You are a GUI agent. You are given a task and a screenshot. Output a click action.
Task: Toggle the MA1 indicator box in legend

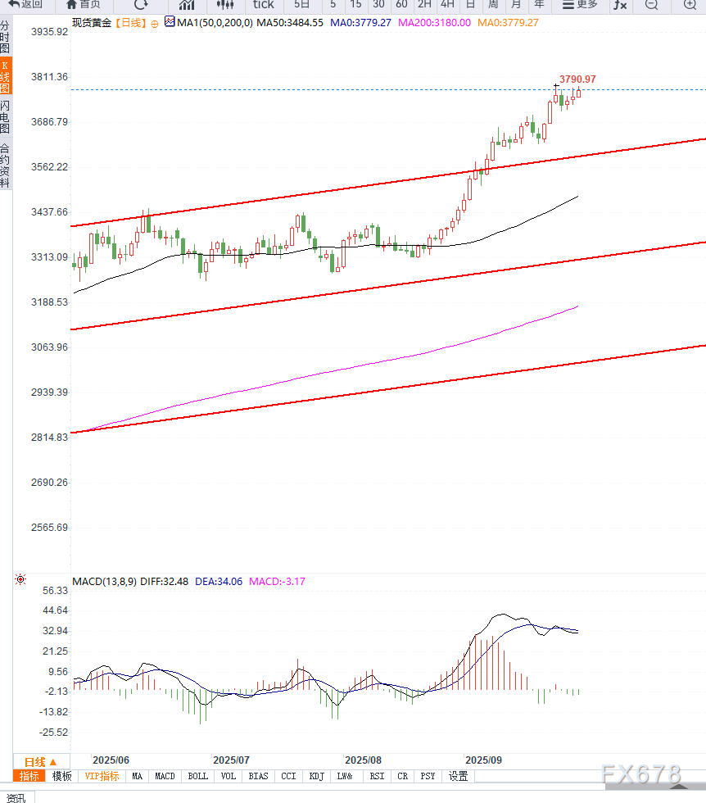click(x=170, y=22)
